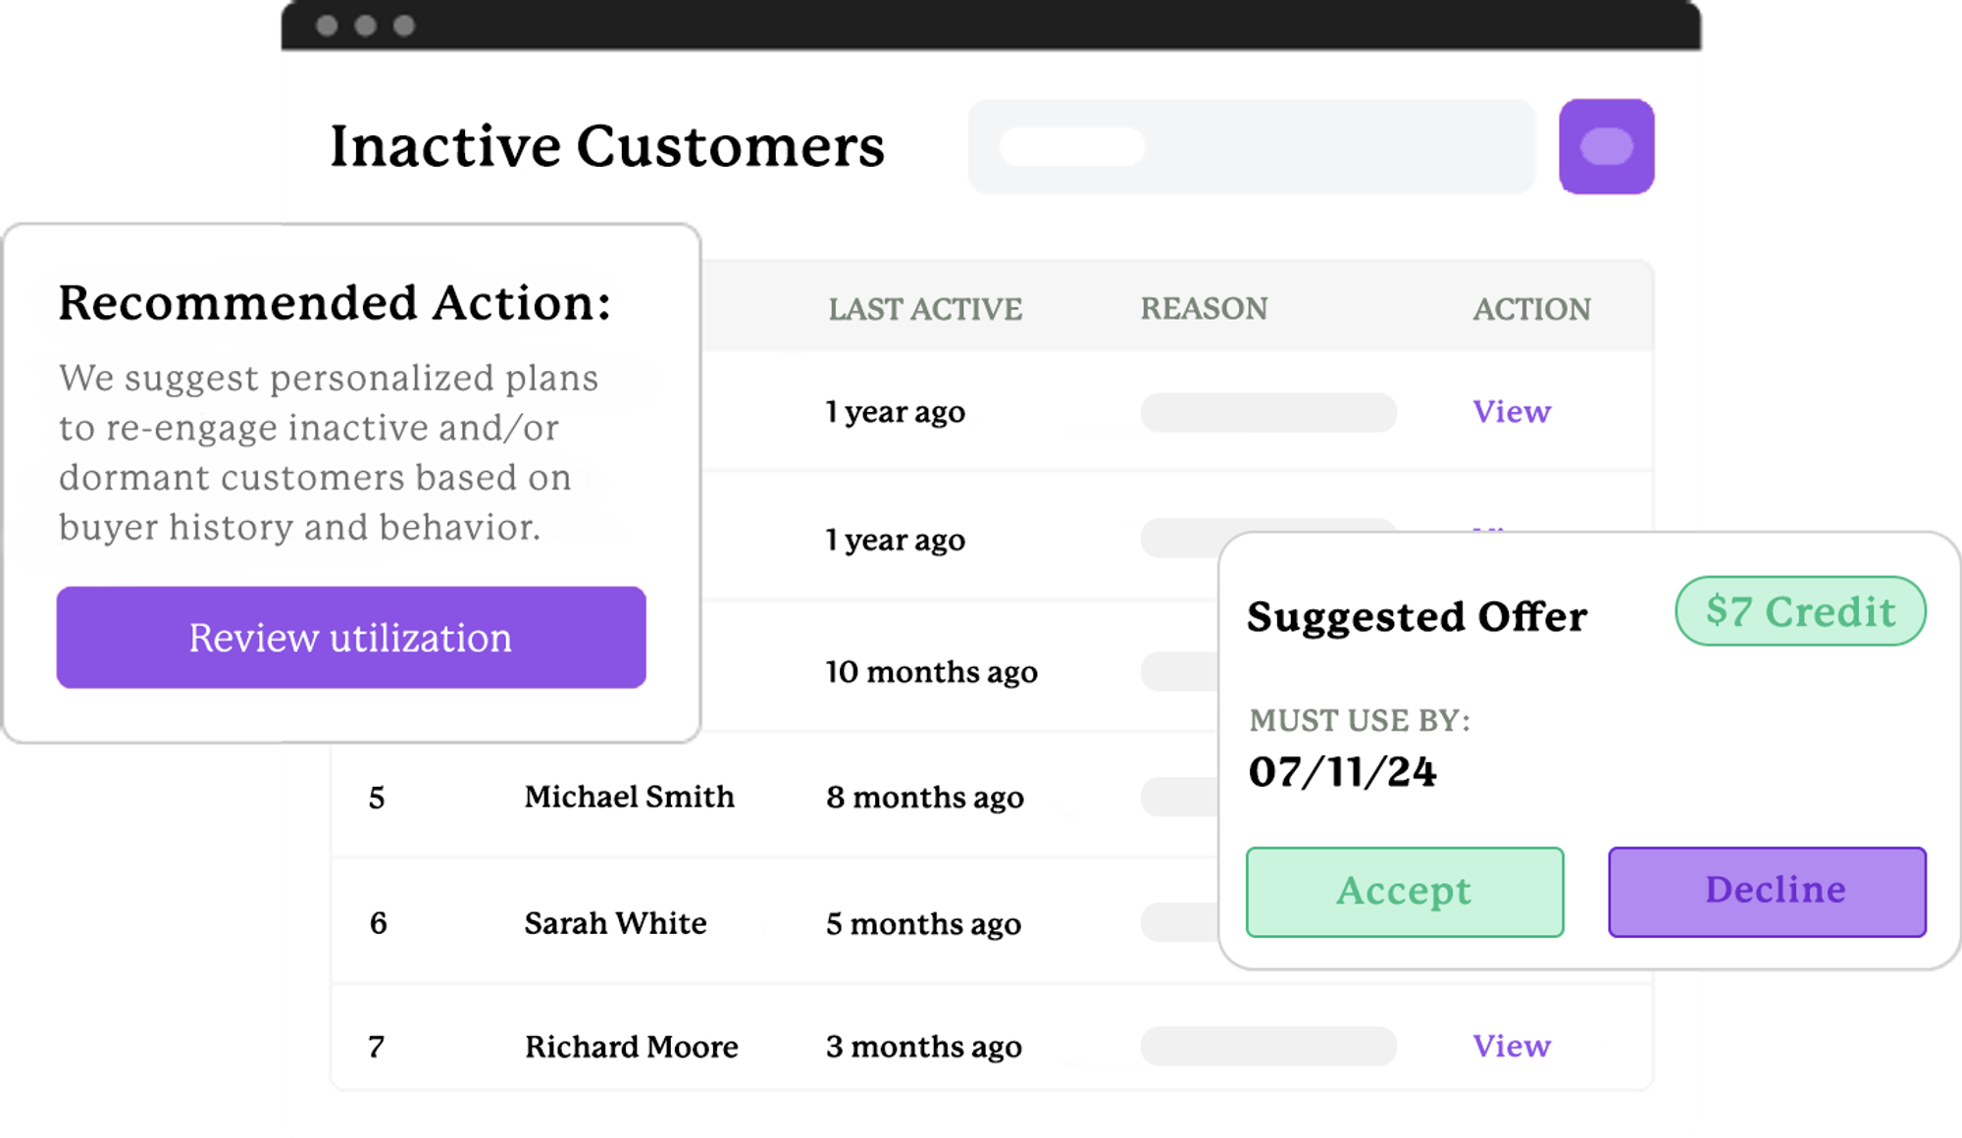
Task: Click the 07/11/24 must-use-by date
Action: pos(1342,772)
